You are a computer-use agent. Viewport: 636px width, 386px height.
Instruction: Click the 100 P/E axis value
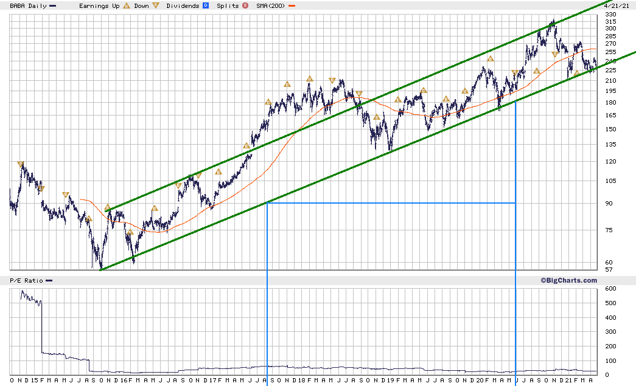[x=610, y=360]
